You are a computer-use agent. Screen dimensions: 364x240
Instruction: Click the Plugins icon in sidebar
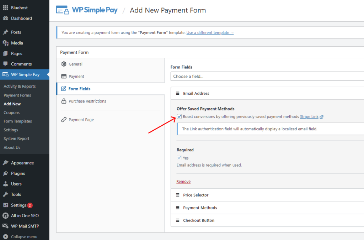[5, 173]
